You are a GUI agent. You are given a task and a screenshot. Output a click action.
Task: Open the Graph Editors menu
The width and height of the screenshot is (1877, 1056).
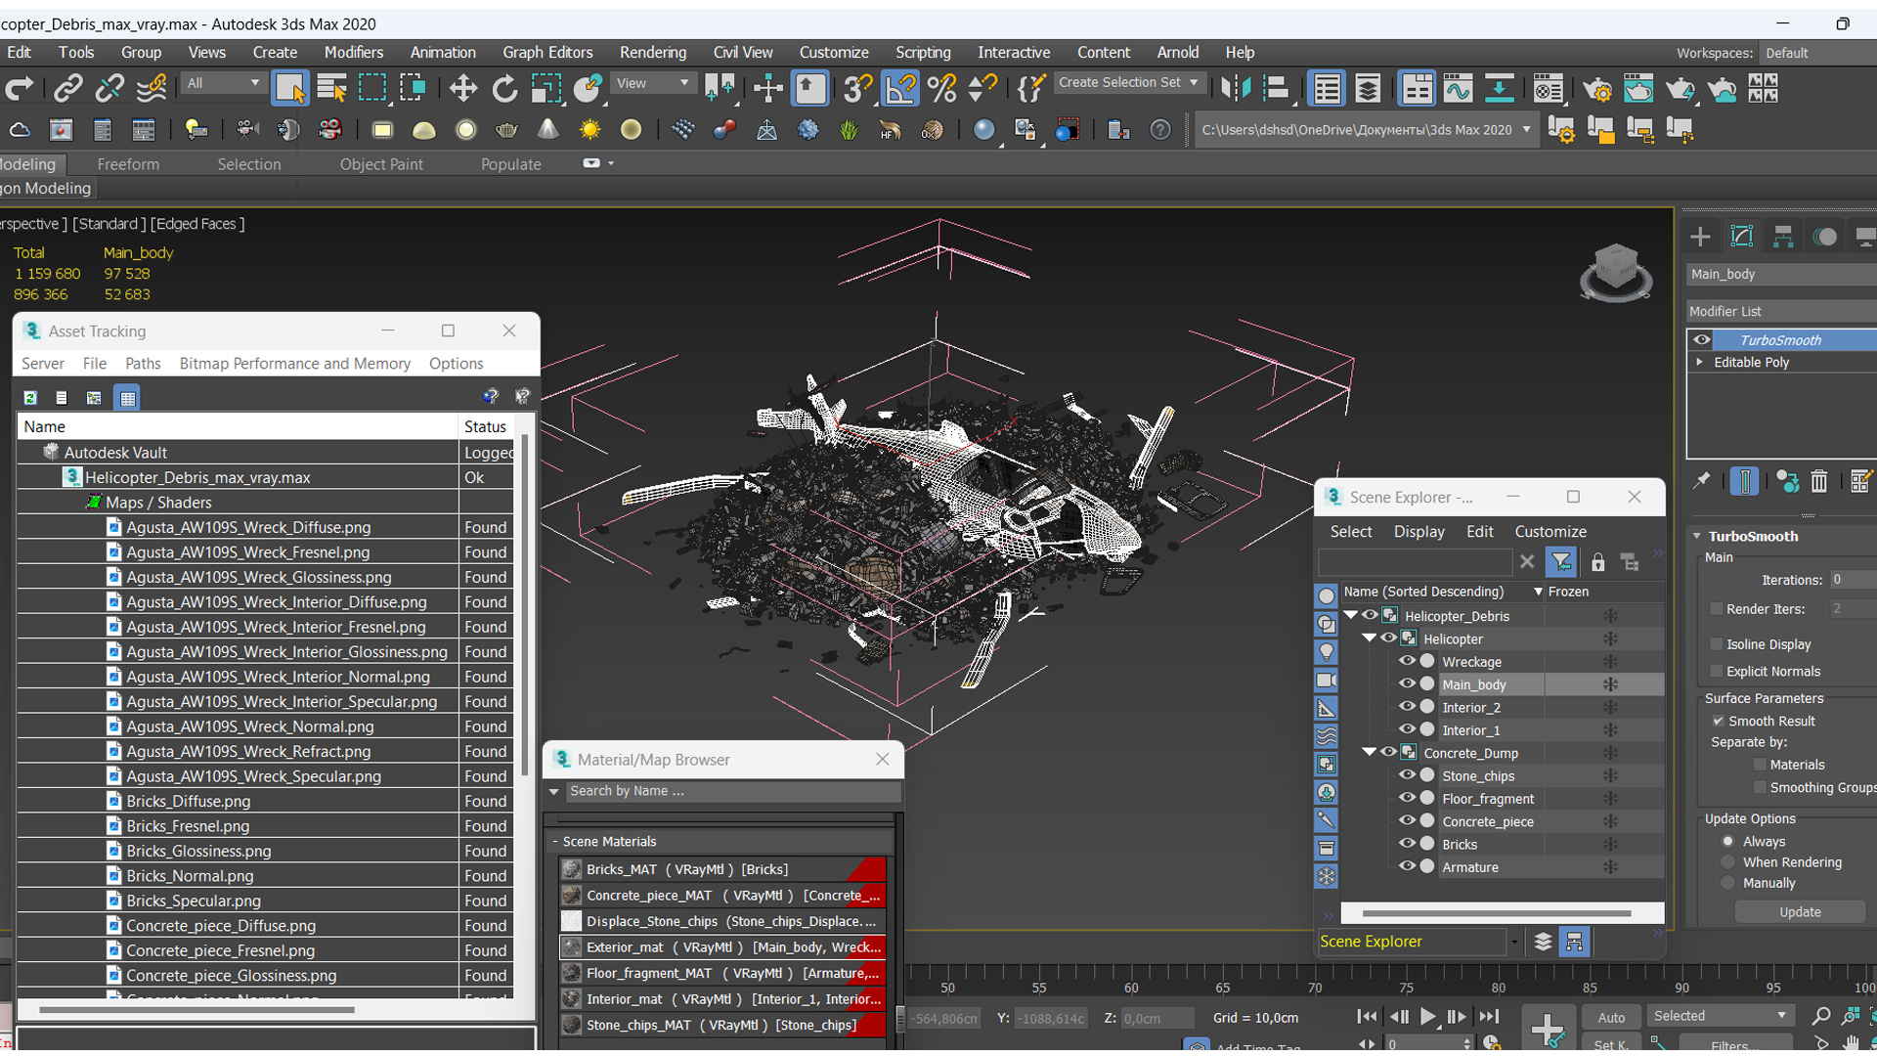point(547,52)
